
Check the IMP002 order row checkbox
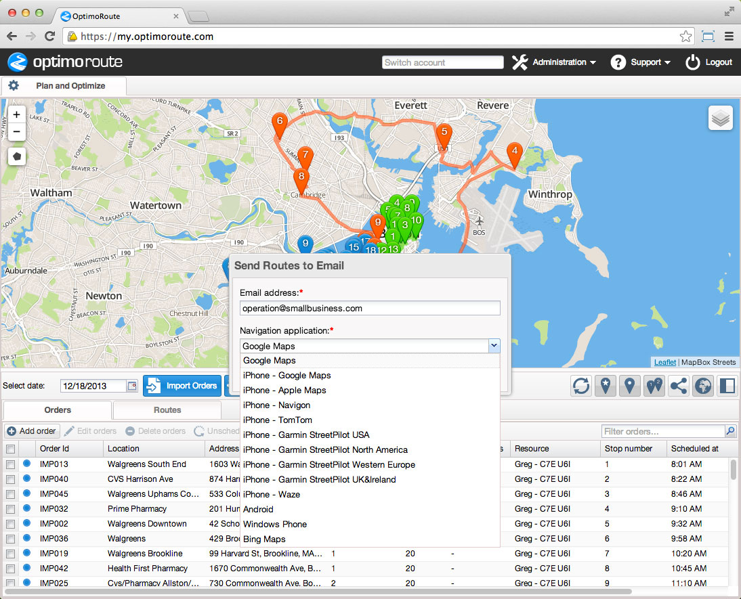click(10, 524)
